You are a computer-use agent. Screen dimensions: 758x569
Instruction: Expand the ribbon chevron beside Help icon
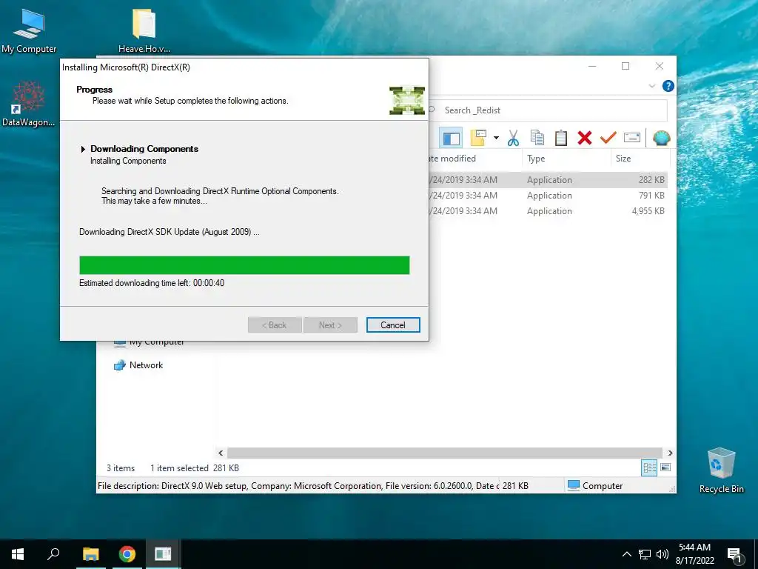coord(652,86)
